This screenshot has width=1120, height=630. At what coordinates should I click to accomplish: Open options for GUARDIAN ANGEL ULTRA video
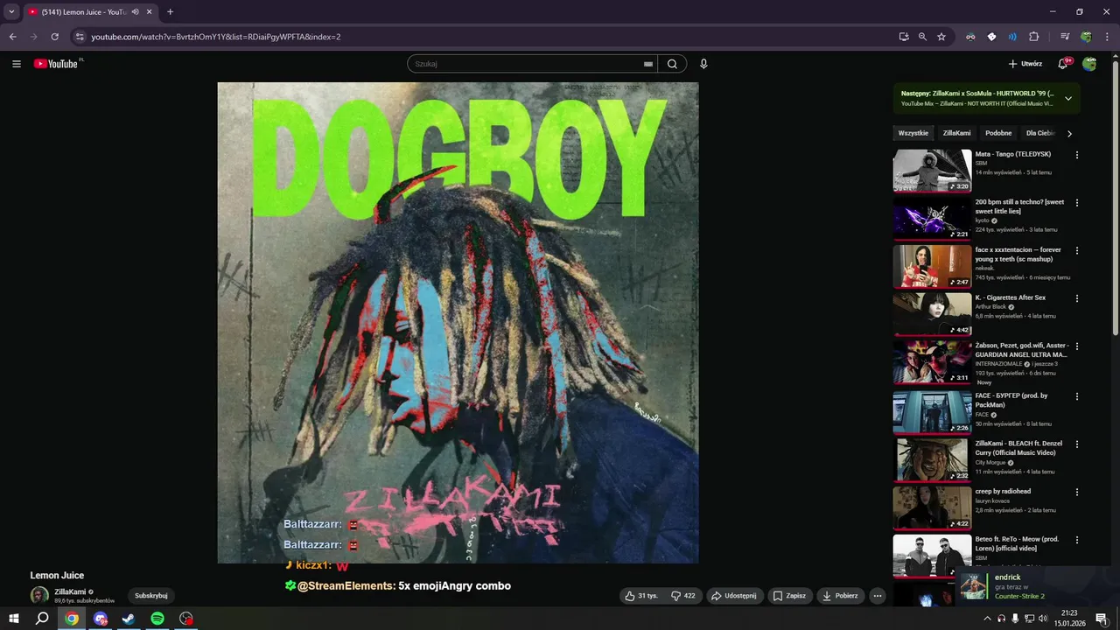[x=1077, y=346]
